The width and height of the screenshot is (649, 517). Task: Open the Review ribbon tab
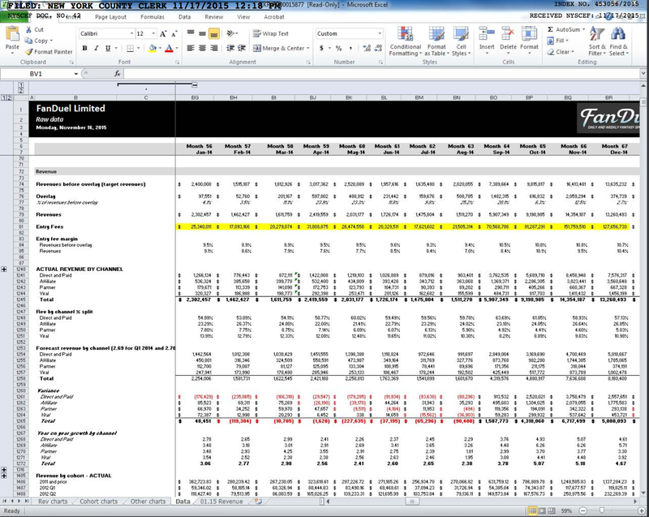click(214, 17)
